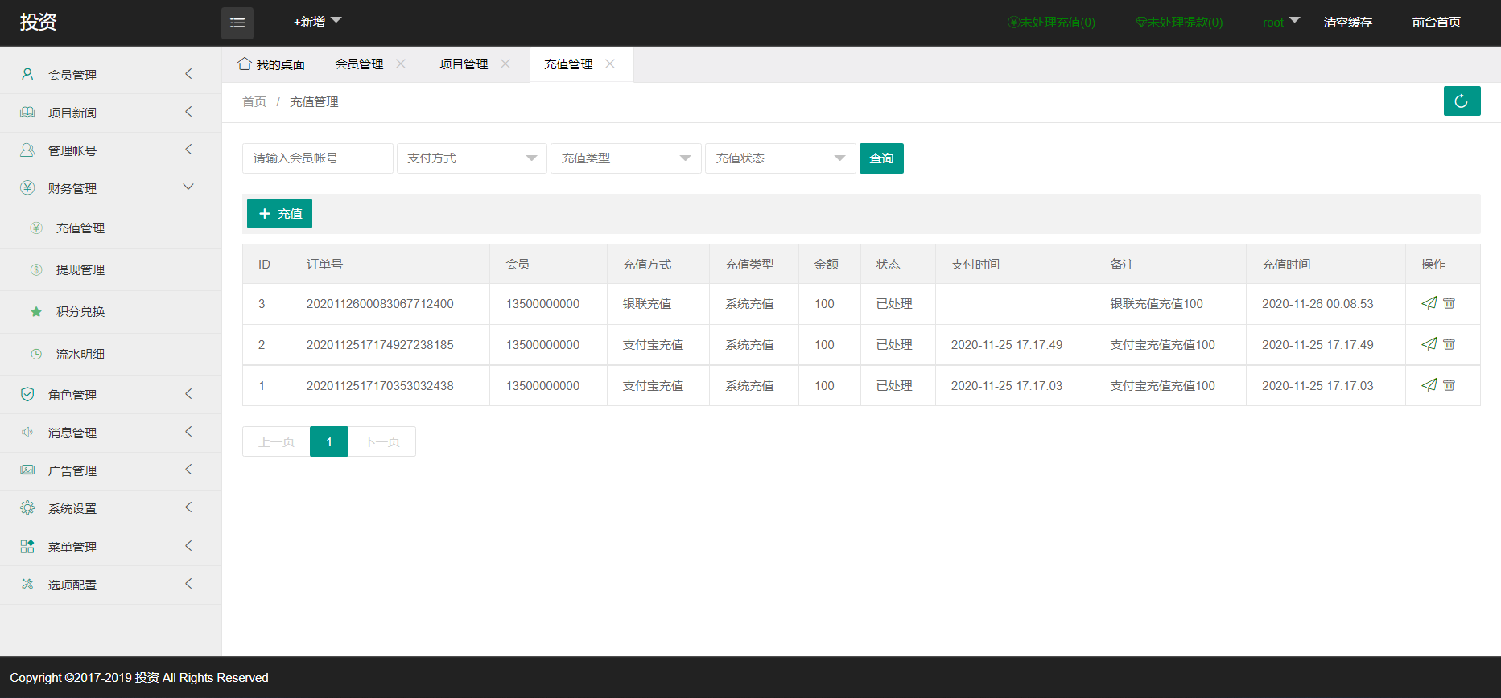Switch to the 项目管理 tab
Image resolution: width=1501 pixels, height=698 pixels.
click(x=464, y=64)
